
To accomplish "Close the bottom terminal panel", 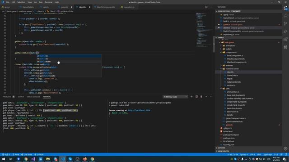I will click(x=211, y=97).
